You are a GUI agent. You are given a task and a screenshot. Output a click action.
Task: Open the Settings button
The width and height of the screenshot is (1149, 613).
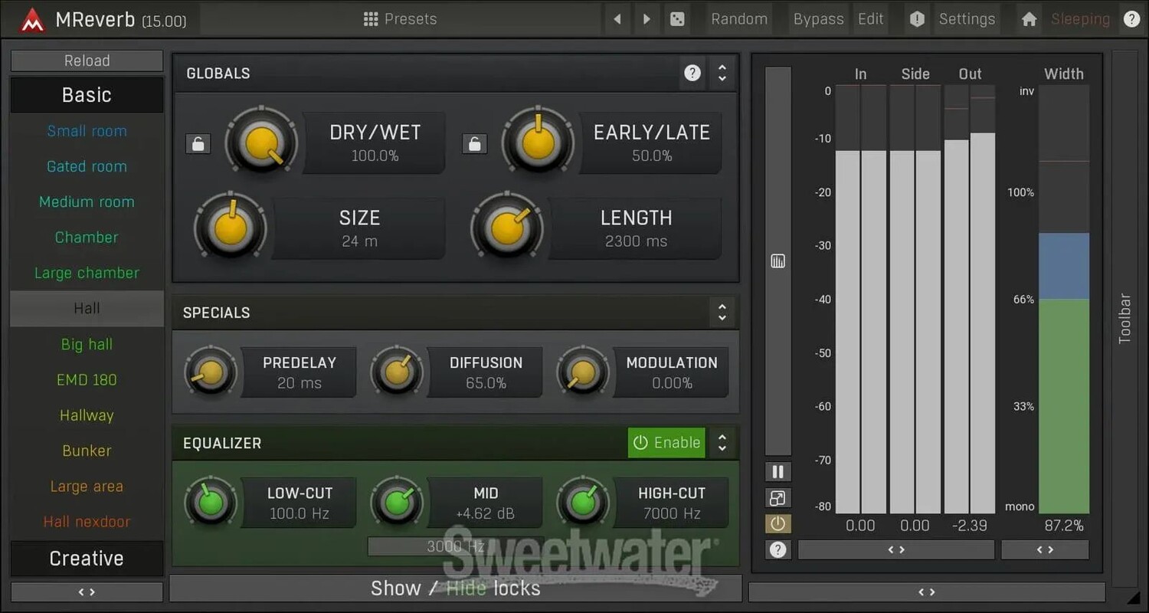[x=967, y=19]
